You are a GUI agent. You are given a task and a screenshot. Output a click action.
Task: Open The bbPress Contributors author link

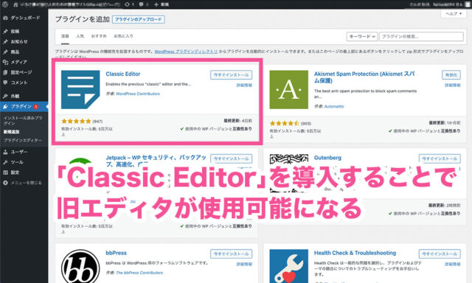[139, 273]
